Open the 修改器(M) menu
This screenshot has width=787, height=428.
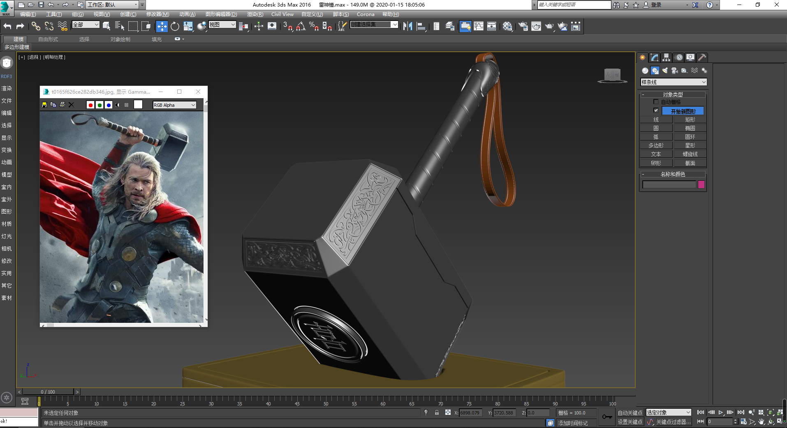[x=158, y=14]
